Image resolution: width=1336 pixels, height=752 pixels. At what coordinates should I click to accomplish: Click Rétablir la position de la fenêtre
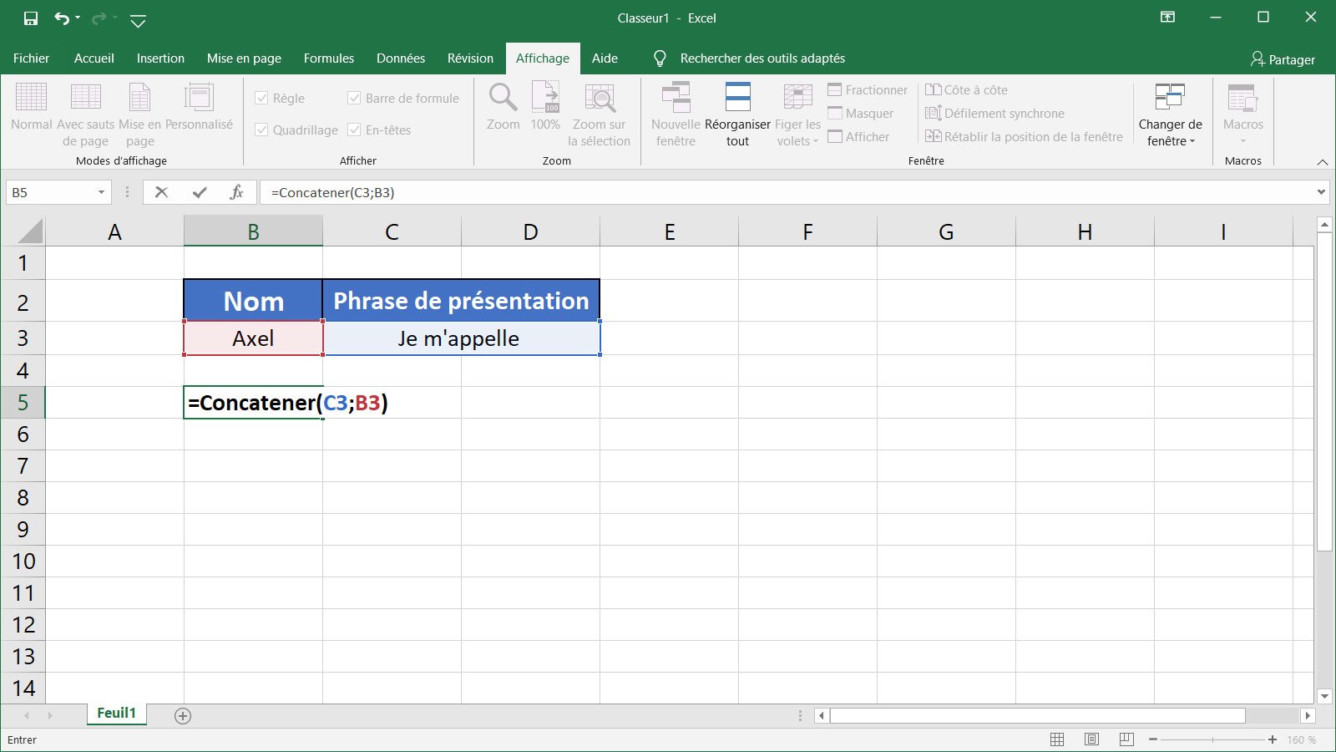tap(1024, 137)
